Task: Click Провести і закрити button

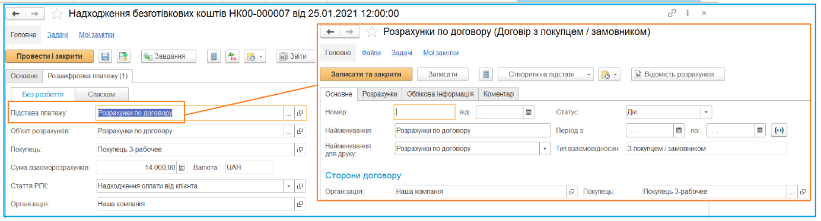Action: [x=49, y=56]
